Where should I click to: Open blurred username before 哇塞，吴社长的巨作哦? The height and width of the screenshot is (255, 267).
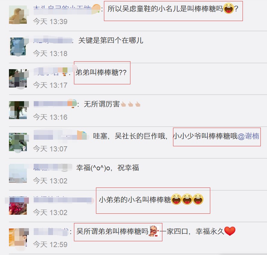tap(61, 136)
